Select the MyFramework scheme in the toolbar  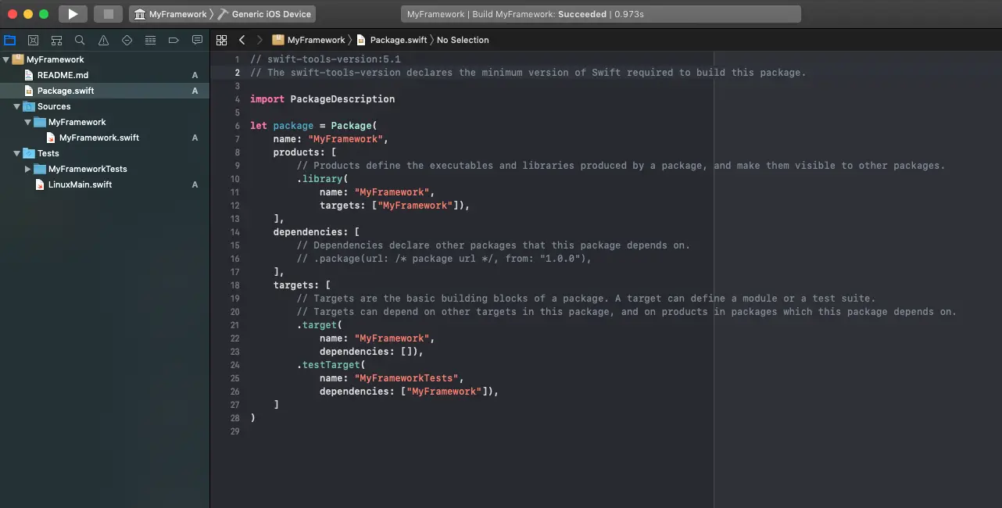click(171, 14)
